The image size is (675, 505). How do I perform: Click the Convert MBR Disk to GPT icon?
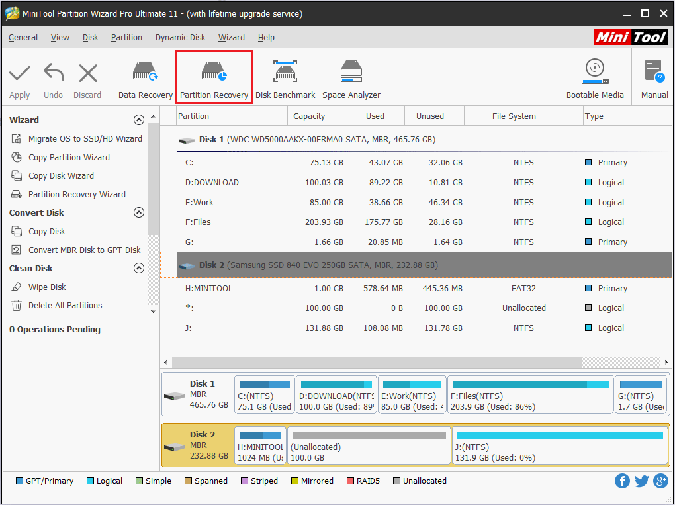click(x=17, y=250)
